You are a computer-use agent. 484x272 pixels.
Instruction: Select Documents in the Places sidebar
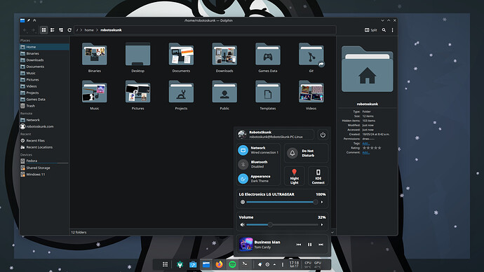point(44,67)
